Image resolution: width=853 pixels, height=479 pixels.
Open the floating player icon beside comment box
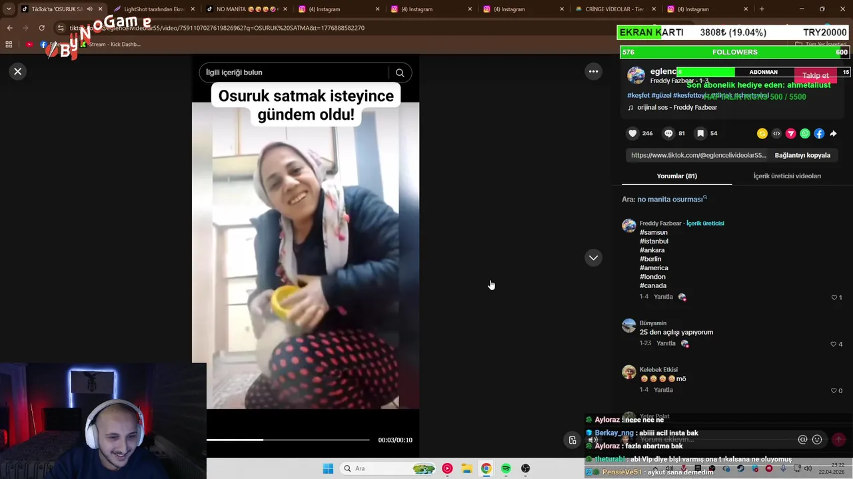click(572, 440)
